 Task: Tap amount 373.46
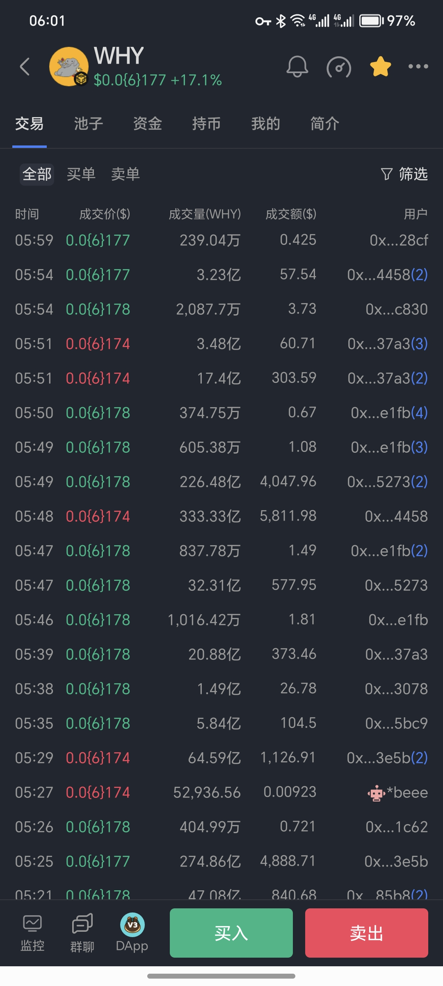[x=294, y=654]
